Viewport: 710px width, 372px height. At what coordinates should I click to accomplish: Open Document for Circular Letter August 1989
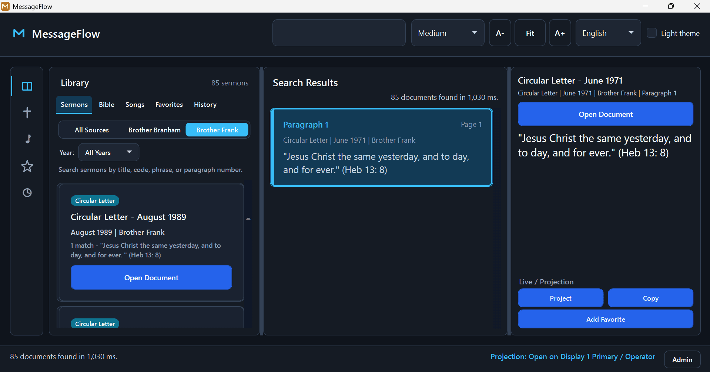click(151, 277)
